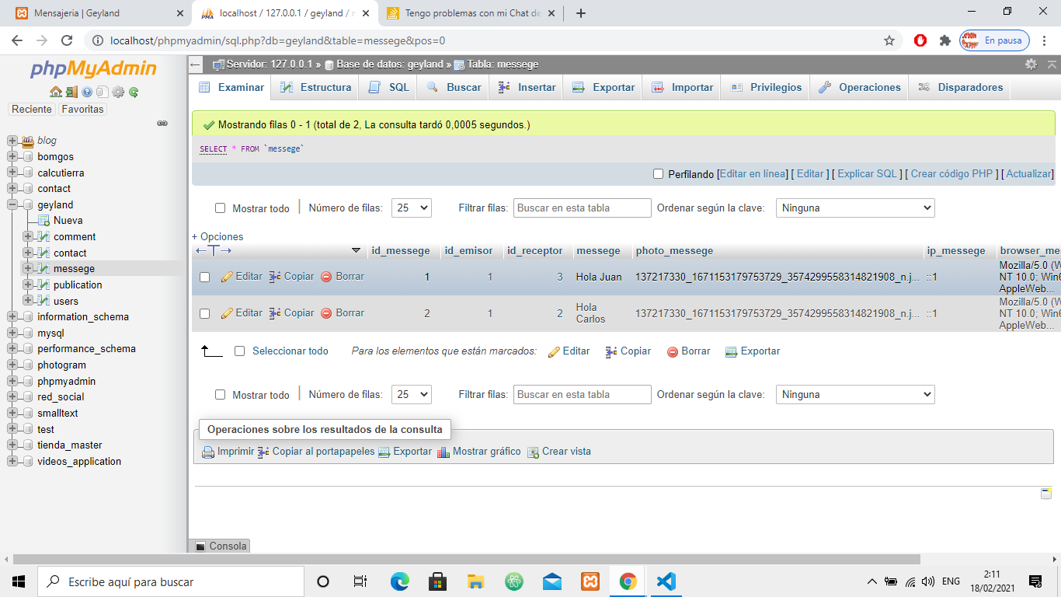
Task: Click Copiar al portapapeles
Action: 316,452
